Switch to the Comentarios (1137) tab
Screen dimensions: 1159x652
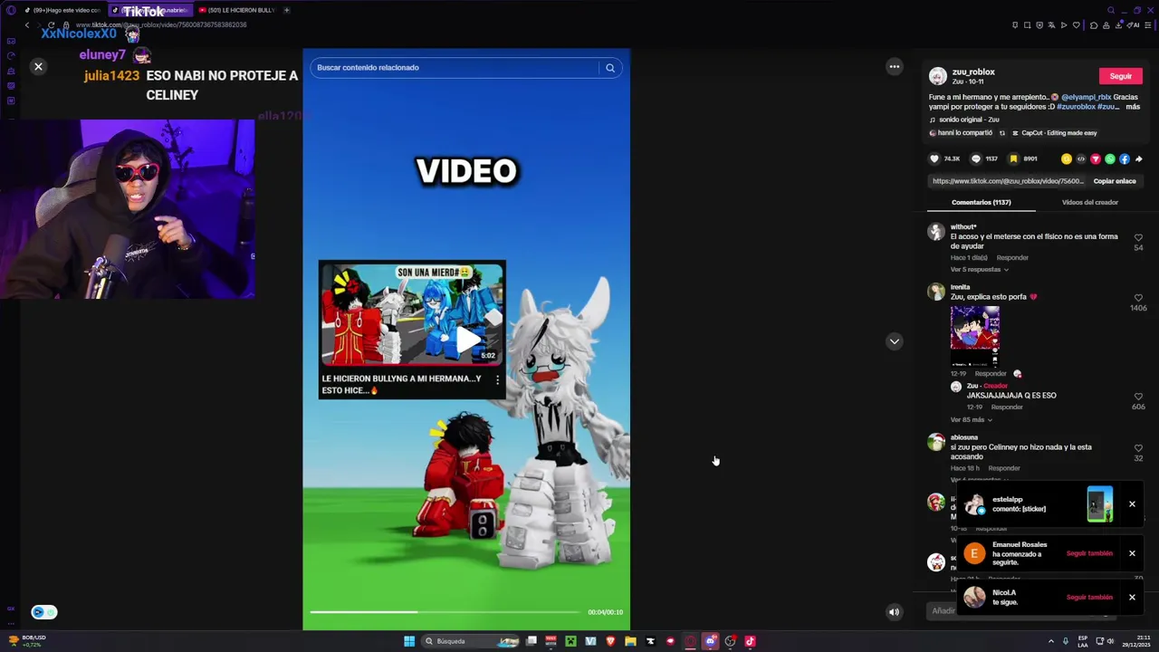[982, 203]
